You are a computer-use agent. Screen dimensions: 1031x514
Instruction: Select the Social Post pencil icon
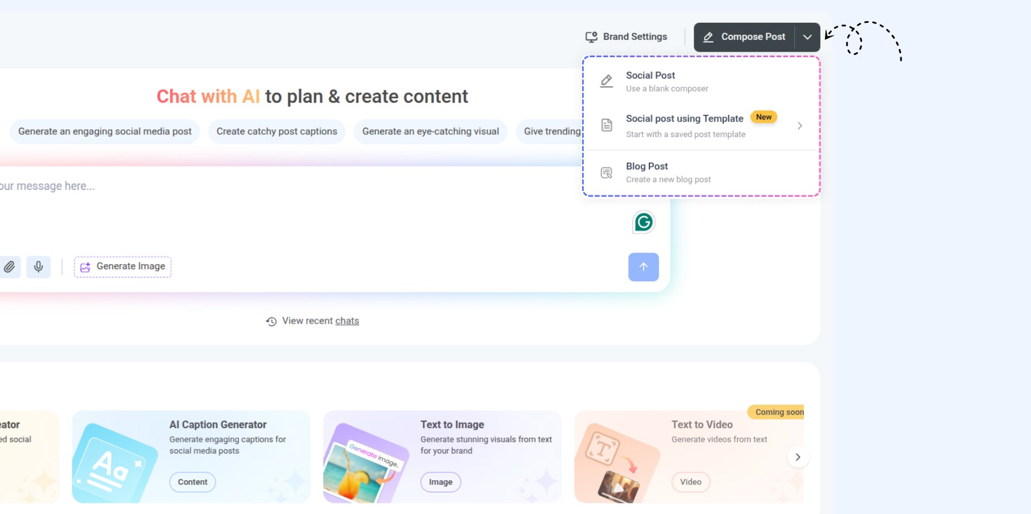click(605, 80)
